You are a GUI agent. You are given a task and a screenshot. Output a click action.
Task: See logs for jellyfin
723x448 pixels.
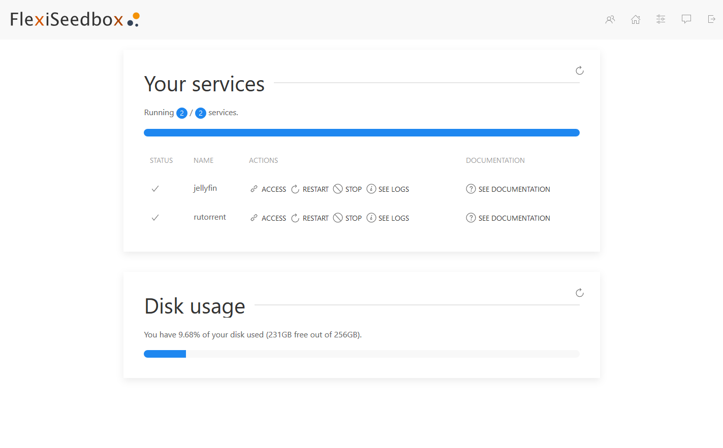[x=388, y=189]
